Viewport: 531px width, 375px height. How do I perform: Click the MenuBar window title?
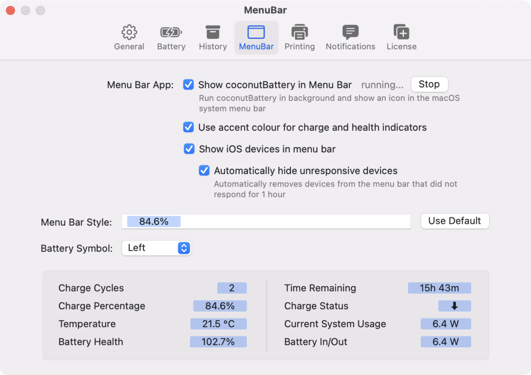pyautogui.click(x=265, y=10)
